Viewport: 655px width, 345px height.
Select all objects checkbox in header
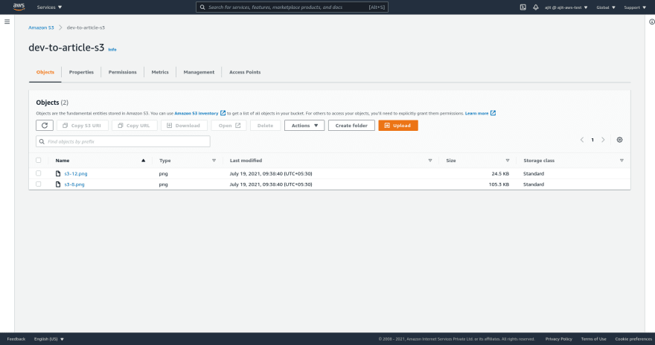(x=39, y=160)
